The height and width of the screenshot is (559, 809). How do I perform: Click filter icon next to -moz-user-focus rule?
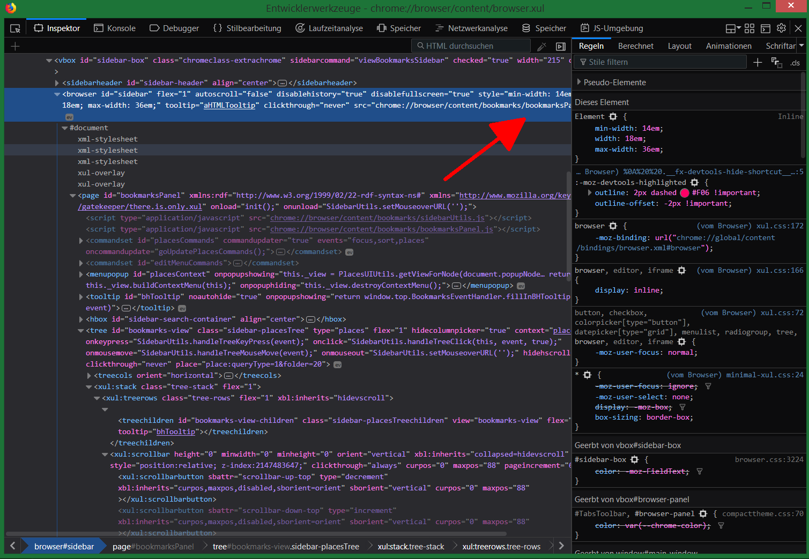point(708,386)
